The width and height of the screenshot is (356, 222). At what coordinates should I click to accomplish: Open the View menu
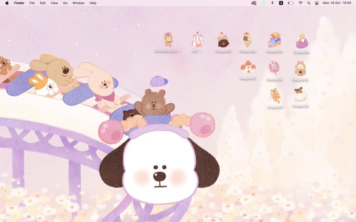(54, 3)
